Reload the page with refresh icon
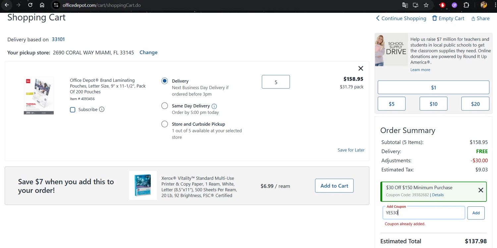The width and height of the screenshot is (497, 248). tap(30, 5)
